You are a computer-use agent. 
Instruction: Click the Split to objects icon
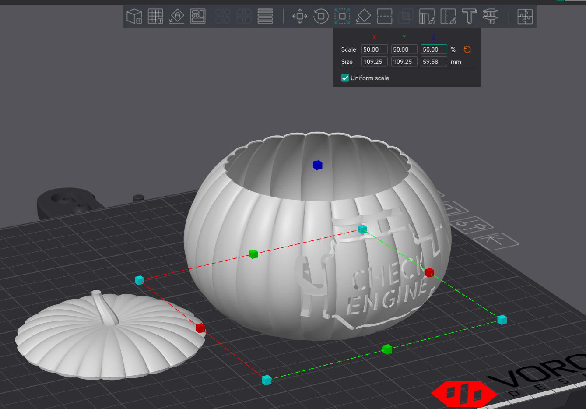pyautogui.click(x=223, y=17)
